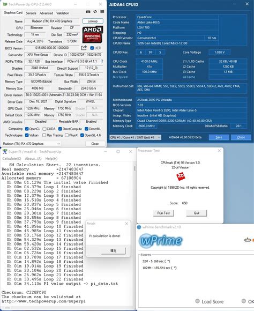Click the Bus Interface question mark icon
The height and width of the screenshot is (311, 254).
tap(102, 62)
